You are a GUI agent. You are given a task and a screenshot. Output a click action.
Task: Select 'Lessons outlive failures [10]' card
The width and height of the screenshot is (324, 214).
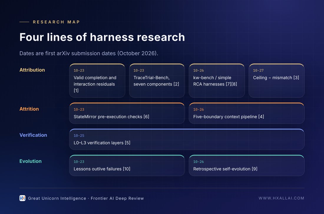coord(127,165)
